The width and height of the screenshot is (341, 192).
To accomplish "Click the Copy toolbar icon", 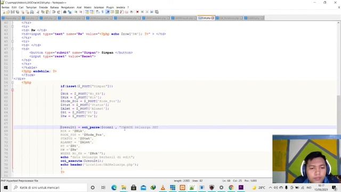I will 43,12.
